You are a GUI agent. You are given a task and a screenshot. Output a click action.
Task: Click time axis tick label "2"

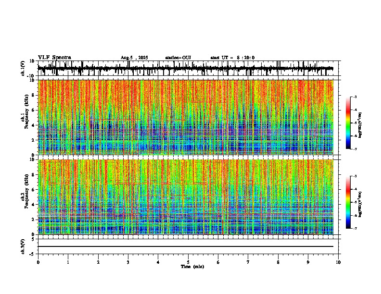click(x=98, y=262)
